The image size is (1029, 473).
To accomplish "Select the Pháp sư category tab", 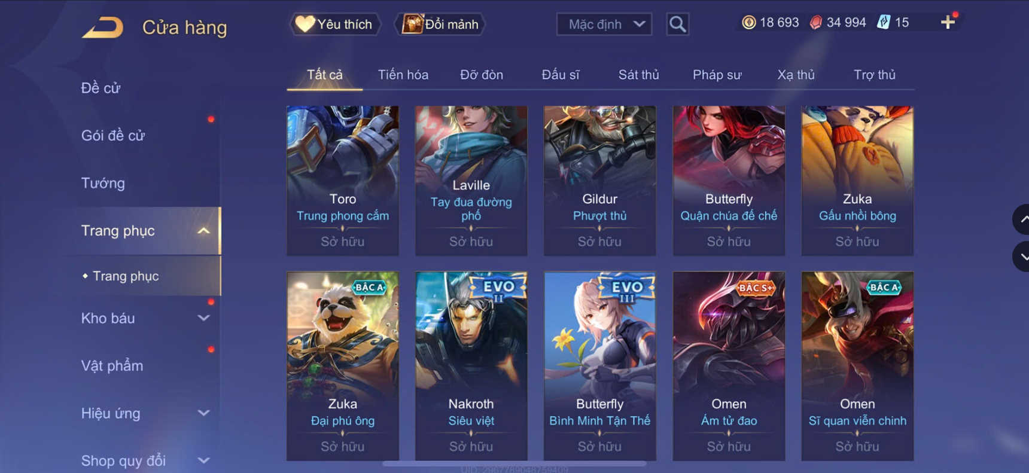I will 717,75.
